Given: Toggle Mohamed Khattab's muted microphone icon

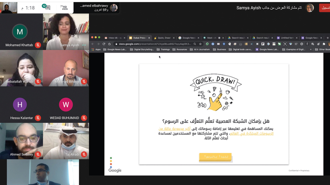Looking at the screenshot, I should [x=38, y=45].
